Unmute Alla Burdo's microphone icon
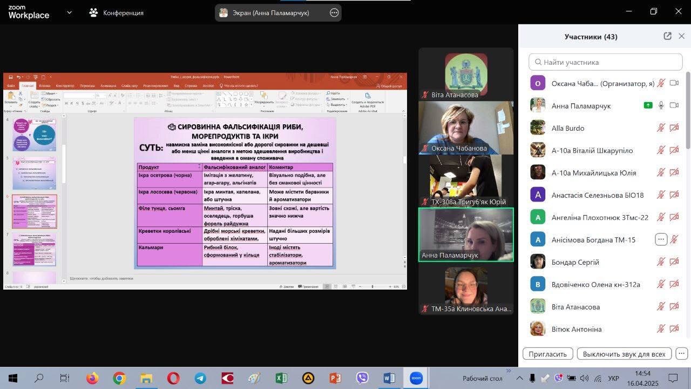This screenshot has width=691, height=389. [x=661, y=128]
